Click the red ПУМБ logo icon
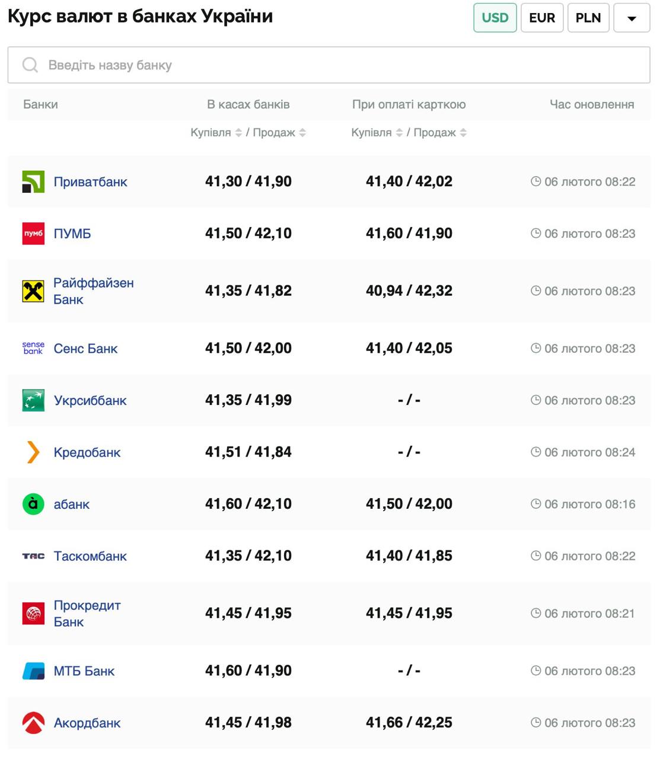Viewport: 663px width, 759px height. click(x=33, y=234)
